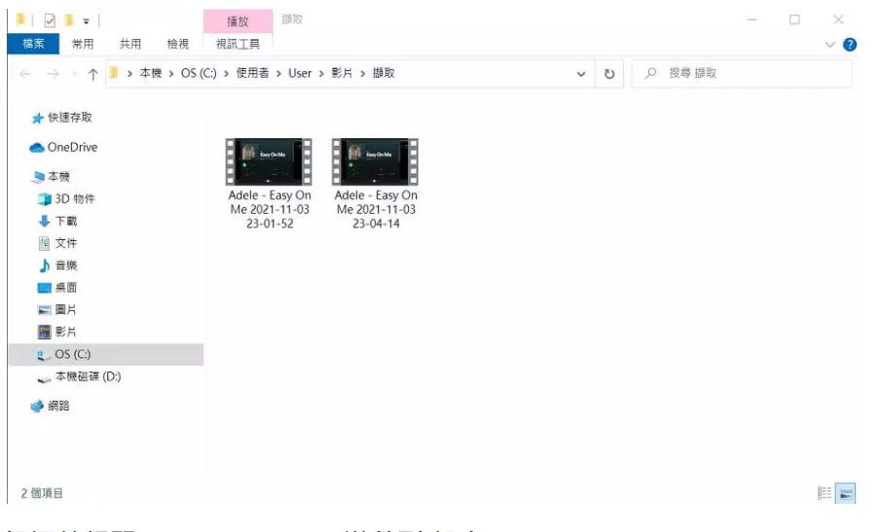Click the search magnifier icon
Viewport: 881px width, 532px height.
(x=650, y=73)
